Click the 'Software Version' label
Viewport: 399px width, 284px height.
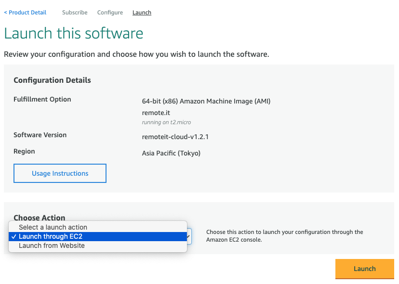pos(40,135)
